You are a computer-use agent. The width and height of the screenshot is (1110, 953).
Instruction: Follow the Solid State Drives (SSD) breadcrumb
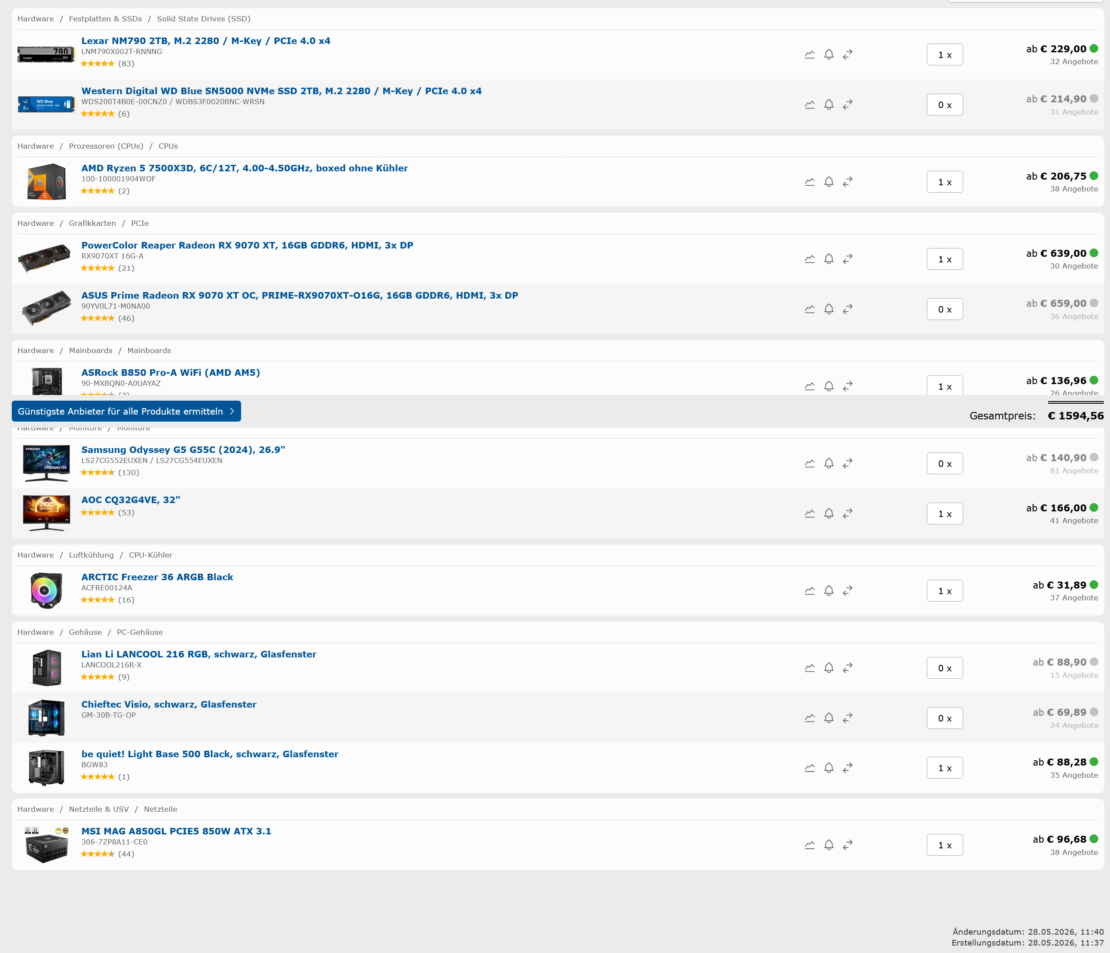click(x=204, y=19)
